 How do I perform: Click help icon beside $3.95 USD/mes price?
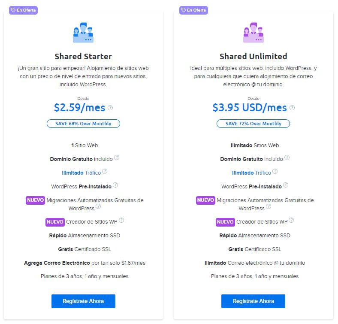click(x=292, y=108)
